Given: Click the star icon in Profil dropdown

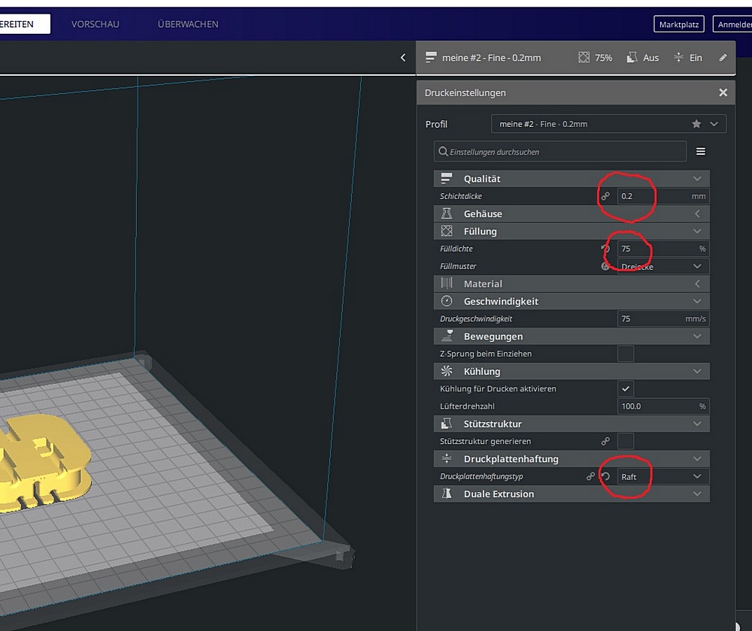Looking at the screenshot, I should pyautogui.click(x=696, y=124).
